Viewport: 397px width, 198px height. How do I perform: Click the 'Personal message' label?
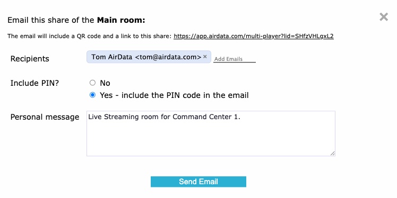[45, 117]
